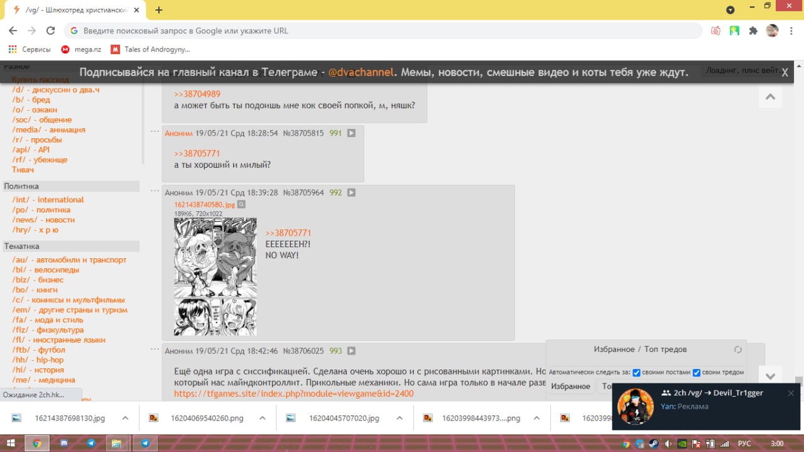
Task: Open post menu dots for post №38705964
Action: 155,190
